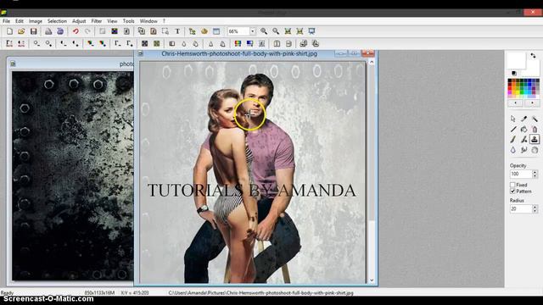Select the Text (T) tool icon

click(x=177, y=31)
